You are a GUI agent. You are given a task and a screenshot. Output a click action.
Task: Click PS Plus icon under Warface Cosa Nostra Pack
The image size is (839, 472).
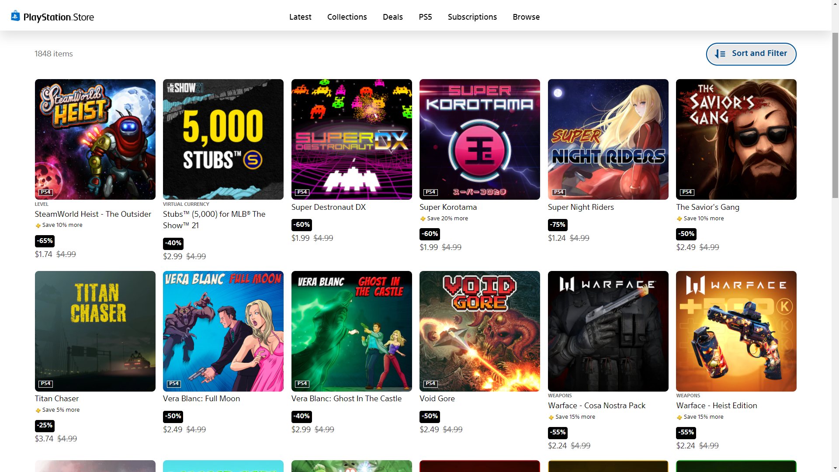click(x=551, y=417)
